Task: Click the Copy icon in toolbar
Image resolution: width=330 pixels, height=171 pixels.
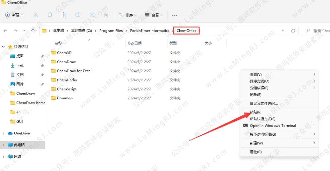Action: tap(50, 15)
